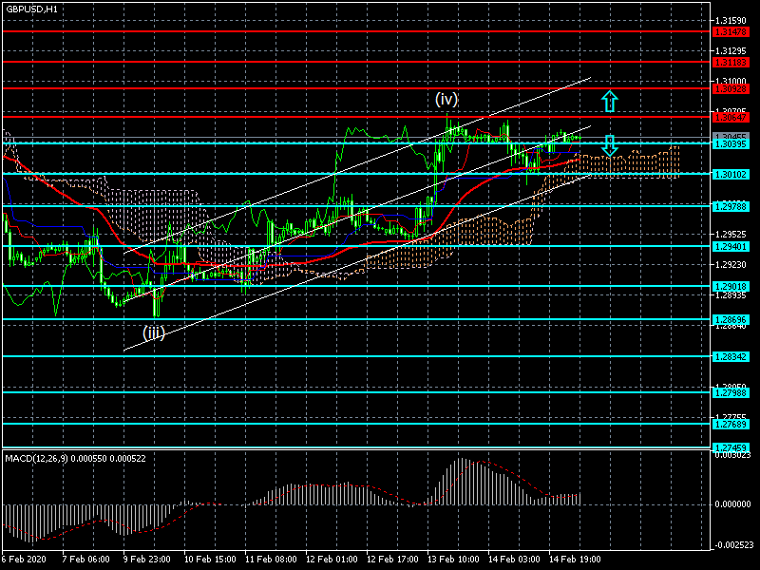Select the (iv) wave label
The width and height of the screenshot is (760, 570).
446,99
